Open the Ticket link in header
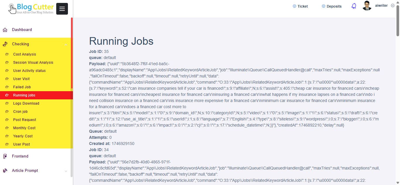The height and width of the screenshot is (185, 400). (x=300, y=6)
